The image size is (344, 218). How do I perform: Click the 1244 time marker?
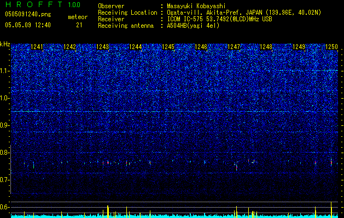point(136,46)
